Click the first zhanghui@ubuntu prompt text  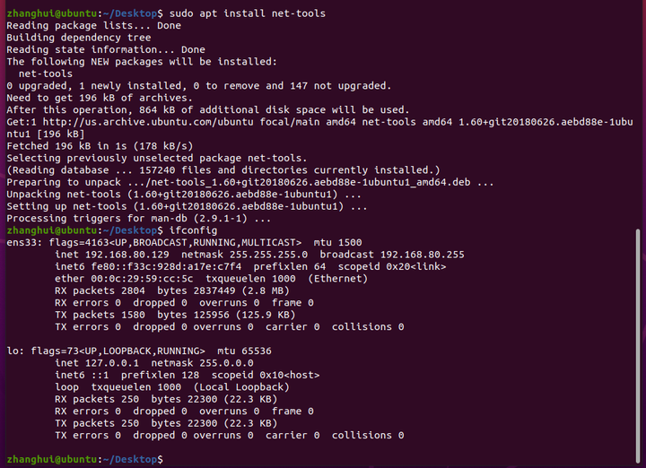pyautogui.click(x=52, y=13)
